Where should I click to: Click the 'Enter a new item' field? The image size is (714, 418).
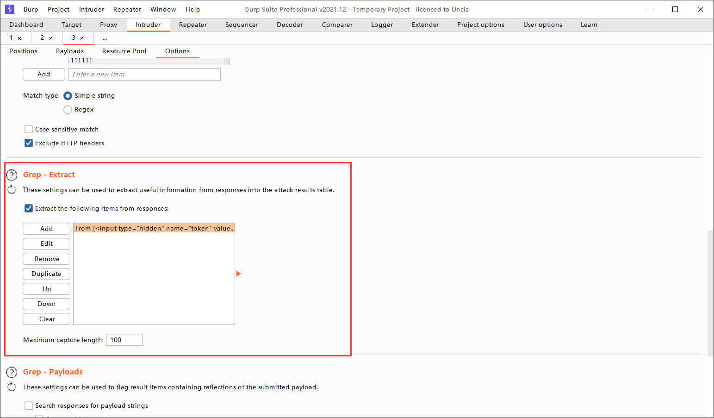click(x=144, y=74)
